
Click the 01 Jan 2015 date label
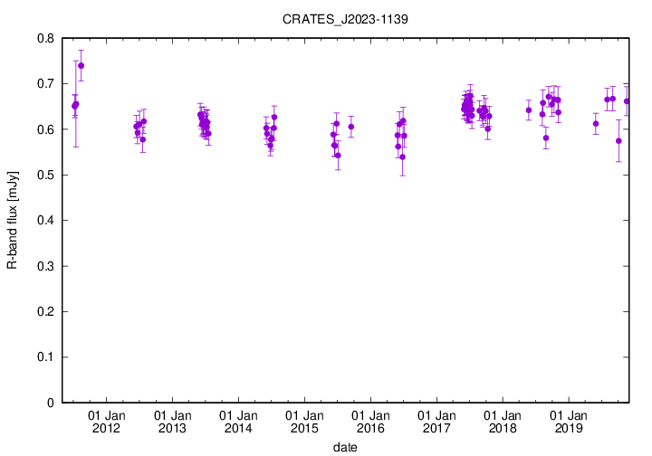[x=304, y=422]
